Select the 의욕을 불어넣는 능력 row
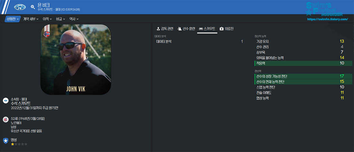The image size is (354, 152). point(303,58)
